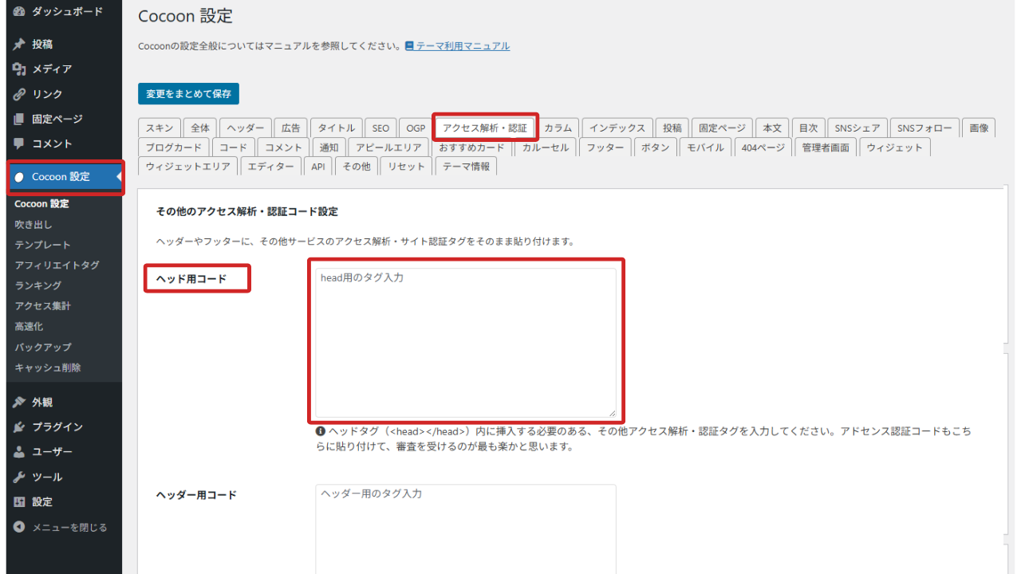Image resolution: width=1021 pixels, height=574 pixels.
Task: Switch to the ブログカード tab
Action: [174, 147]
